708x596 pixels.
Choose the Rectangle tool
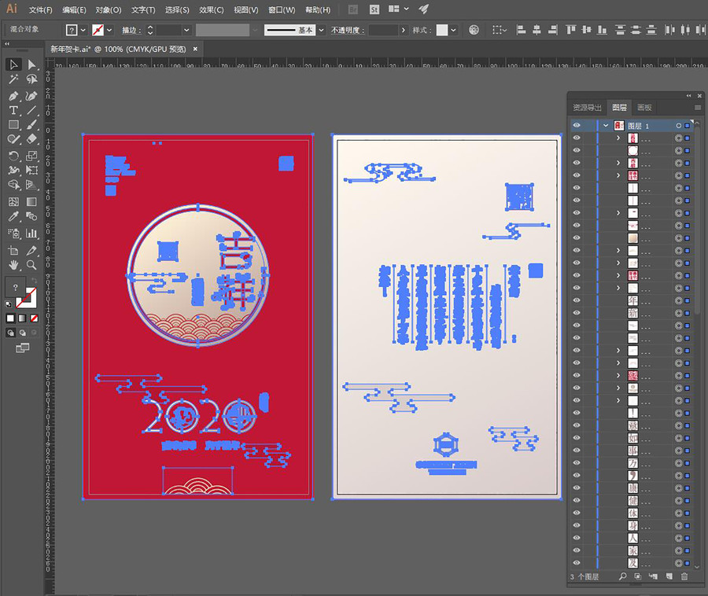[x=13, y=124]
